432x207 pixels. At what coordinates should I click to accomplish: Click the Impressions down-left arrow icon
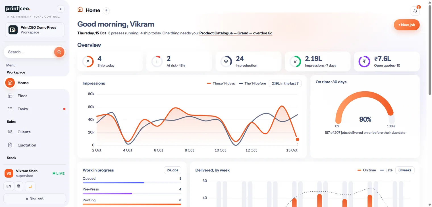[x=295, y=61]
